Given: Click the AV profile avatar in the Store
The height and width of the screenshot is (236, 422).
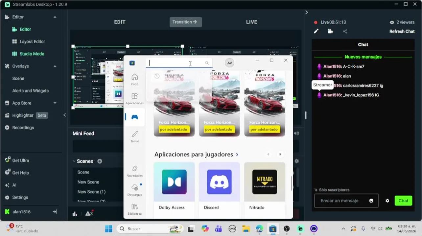Looking at the screenshot, I should [x=229, y=63].
